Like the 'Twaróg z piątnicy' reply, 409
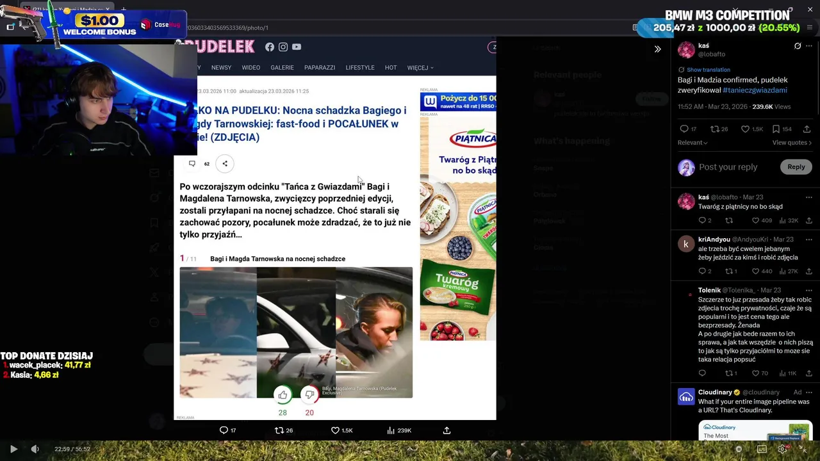 762,220
